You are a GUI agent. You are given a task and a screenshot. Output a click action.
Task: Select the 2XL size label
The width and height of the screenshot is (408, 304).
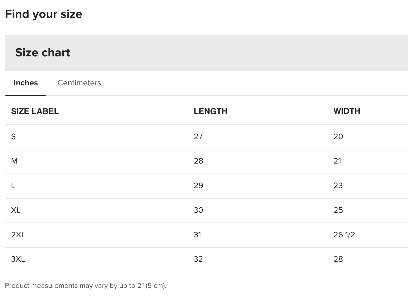coord(18,235)
